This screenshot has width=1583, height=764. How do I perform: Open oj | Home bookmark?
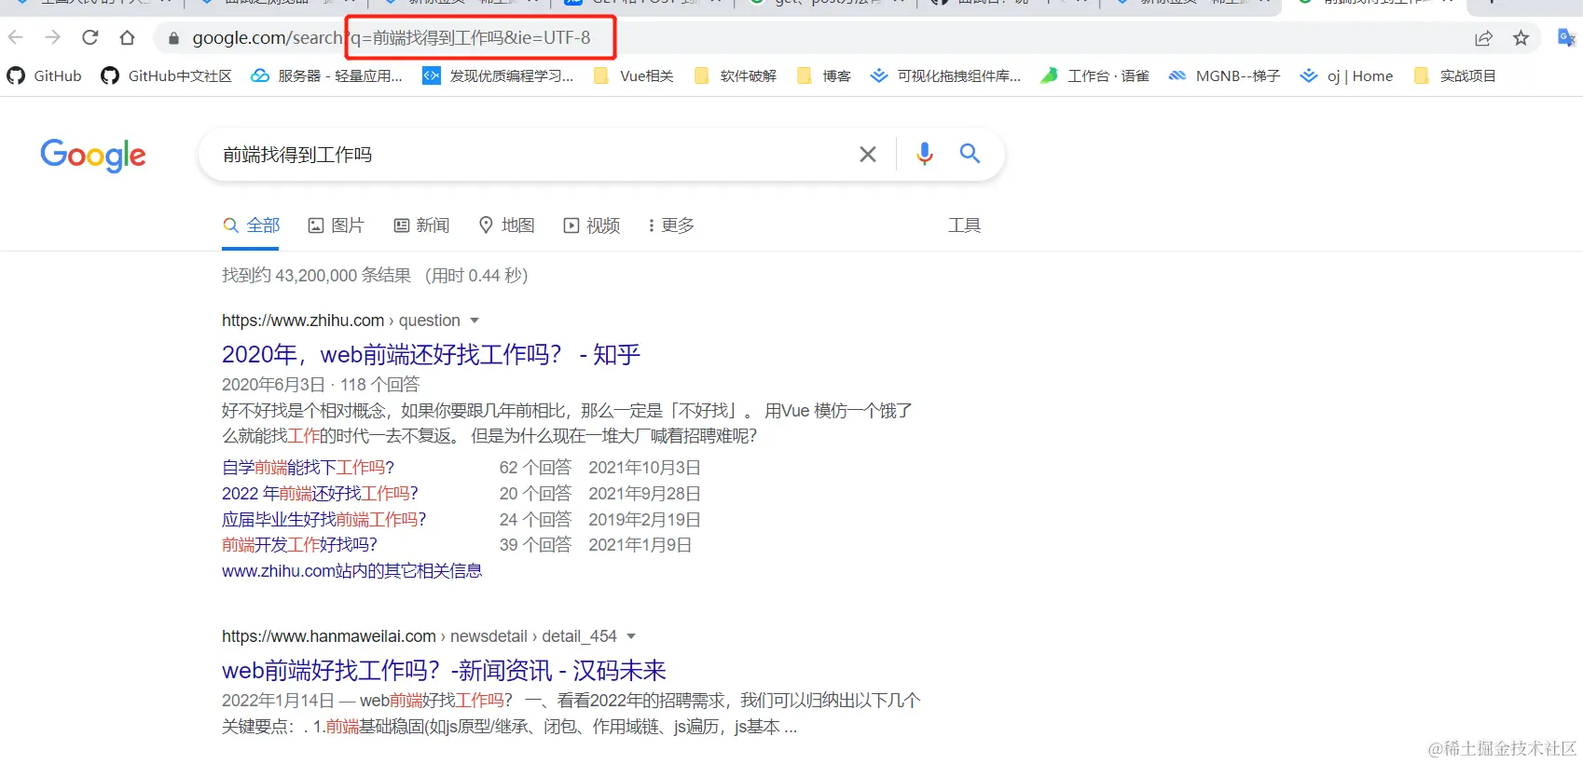pyautogui.click(x=1346, y=75)
